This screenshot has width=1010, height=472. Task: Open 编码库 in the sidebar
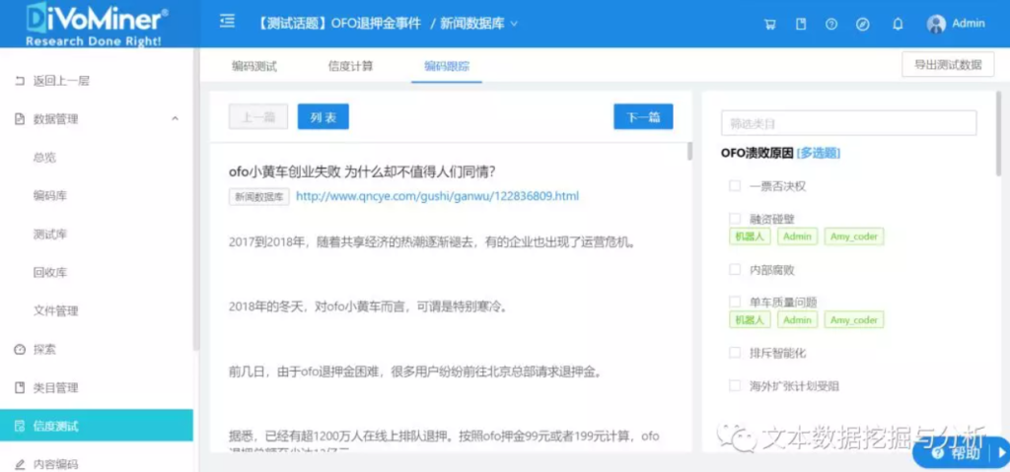tap(50, 196)
